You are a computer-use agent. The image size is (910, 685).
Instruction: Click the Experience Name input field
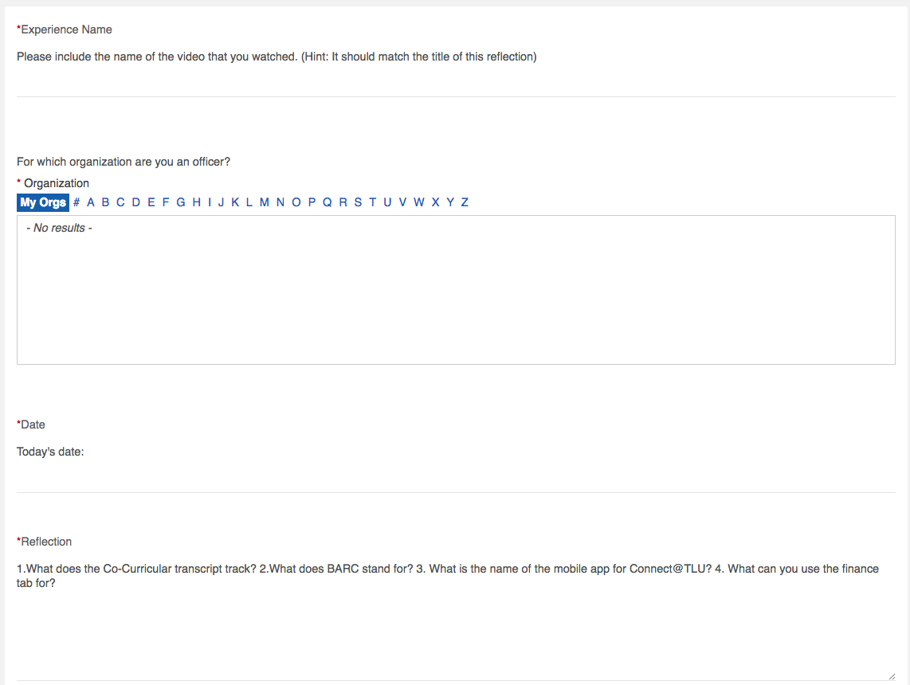tap(456, 82)
